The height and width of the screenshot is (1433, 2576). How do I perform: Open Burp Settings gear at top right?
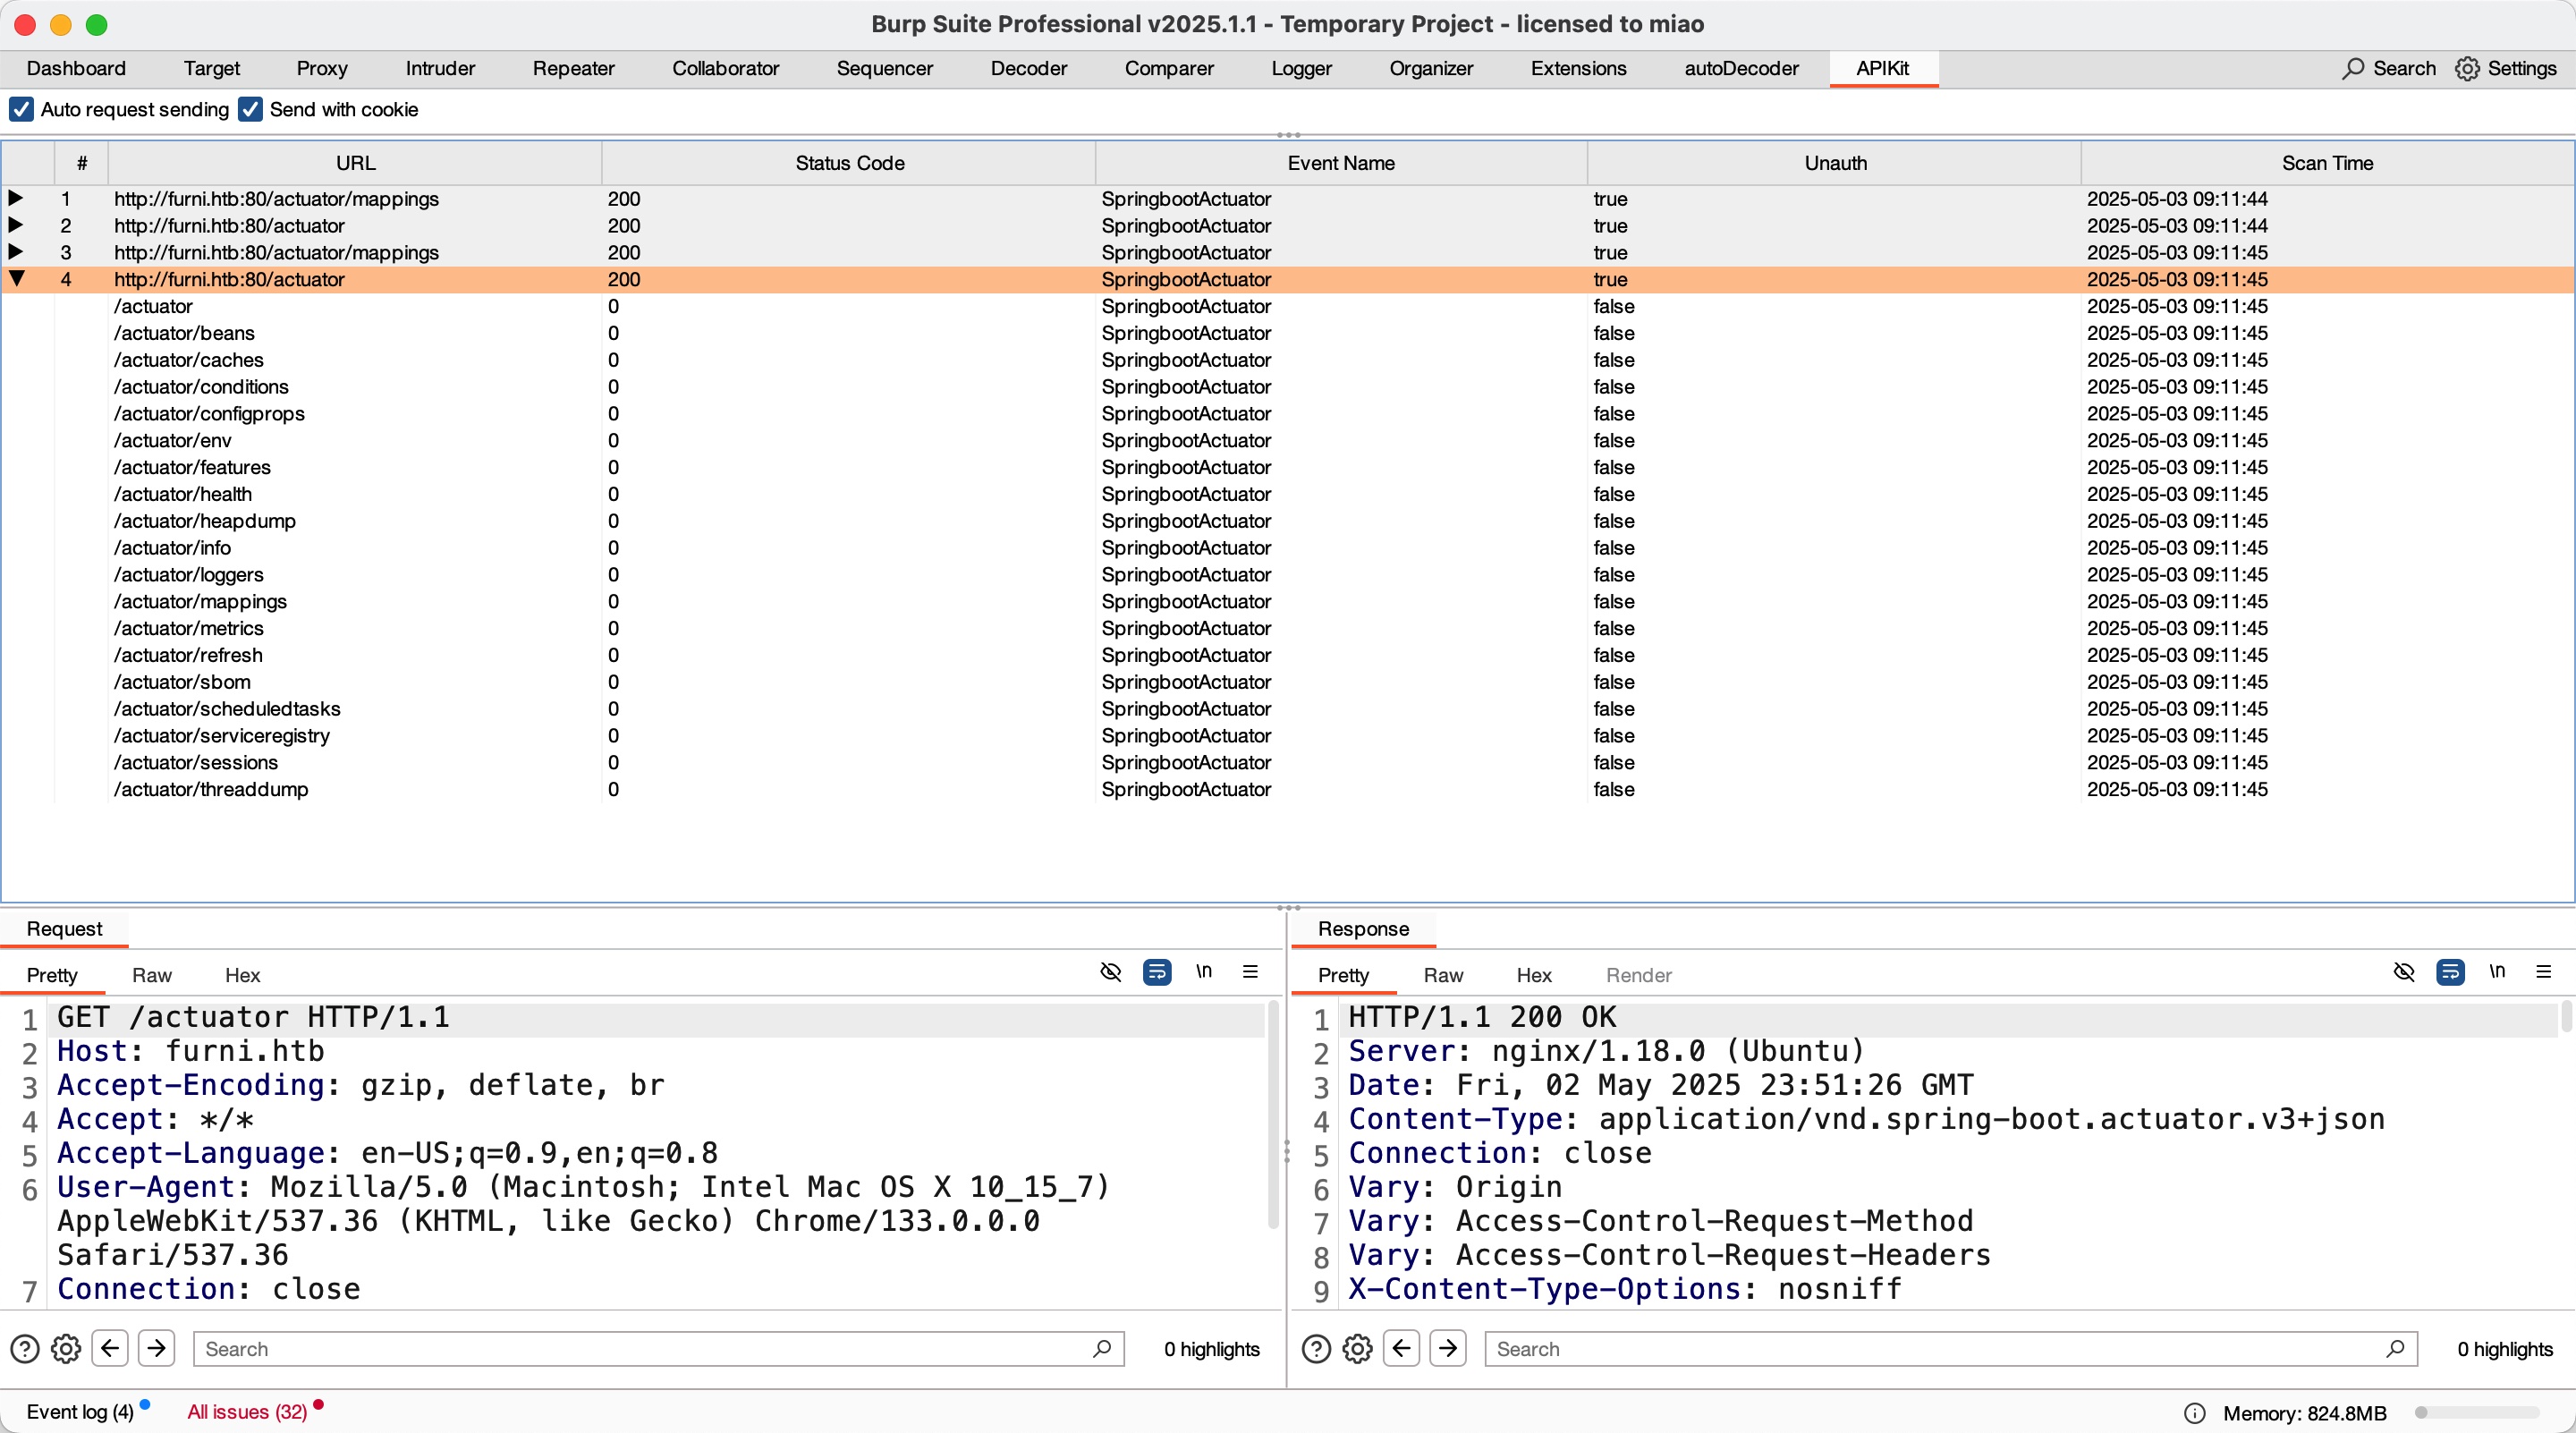coord(2467,68)
